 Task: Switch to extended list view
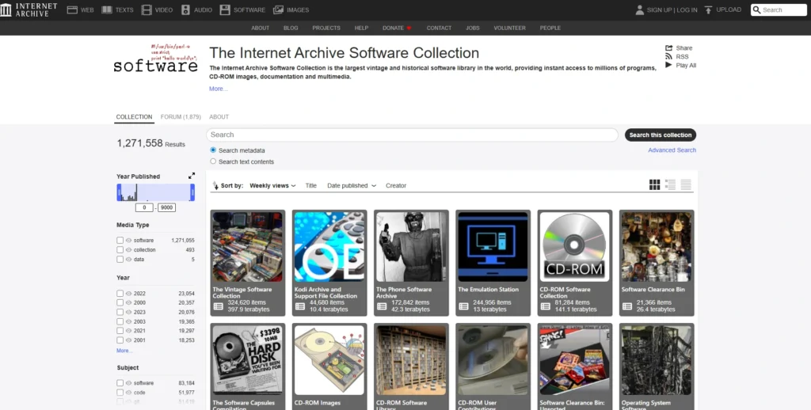tap(670, 184)
